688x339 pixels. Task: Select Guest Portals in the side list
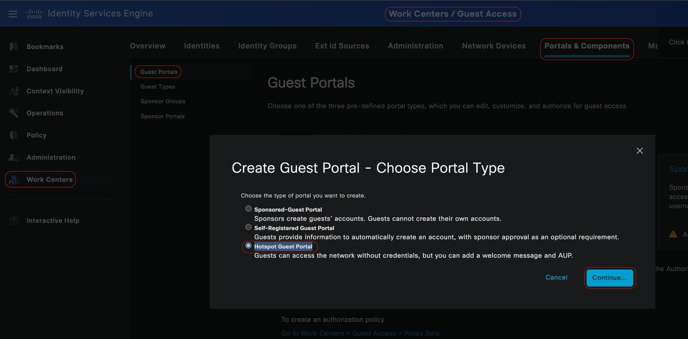[x=159, y=72]
